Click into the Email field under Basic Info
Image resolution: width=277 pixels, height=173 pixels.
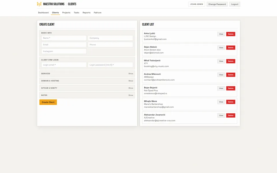coord(64,45)
